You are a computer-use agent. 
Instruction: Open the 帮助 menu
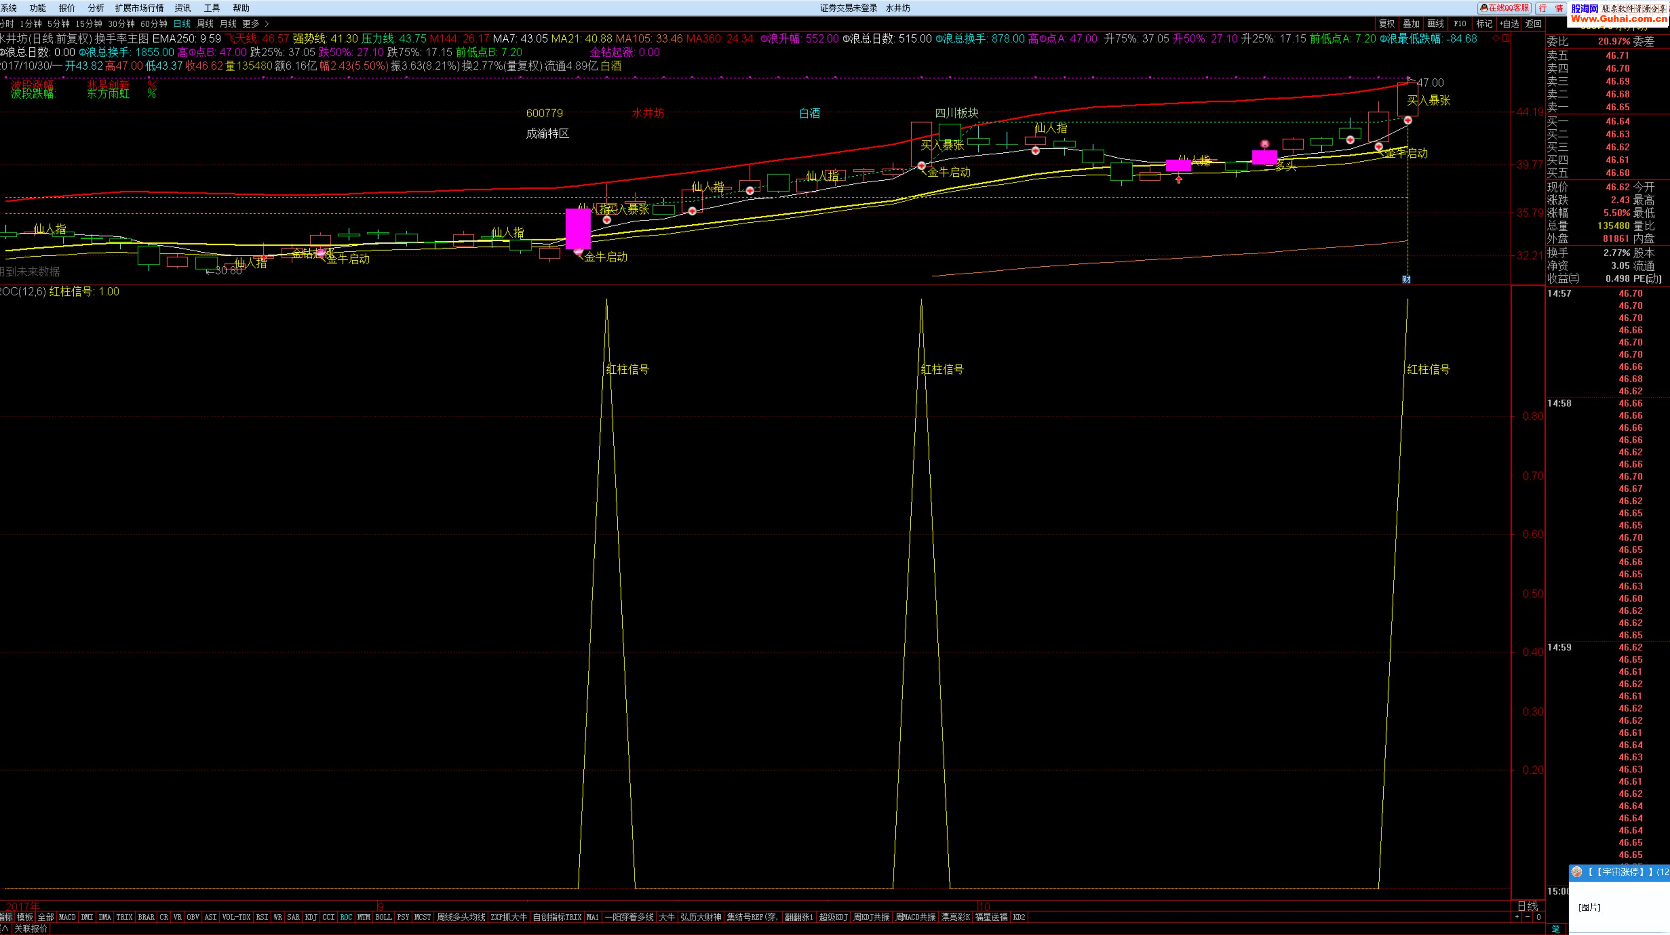click(x=241, y=8)
